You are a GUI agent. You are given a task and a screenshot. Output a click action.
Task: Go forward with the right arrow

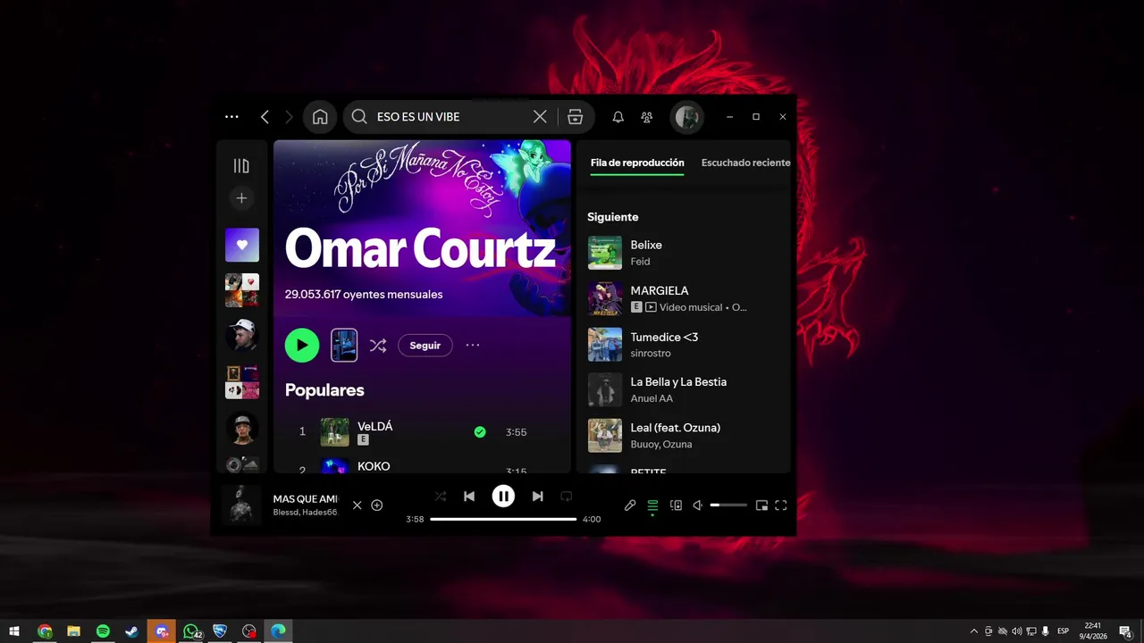[x=289, y=117]
